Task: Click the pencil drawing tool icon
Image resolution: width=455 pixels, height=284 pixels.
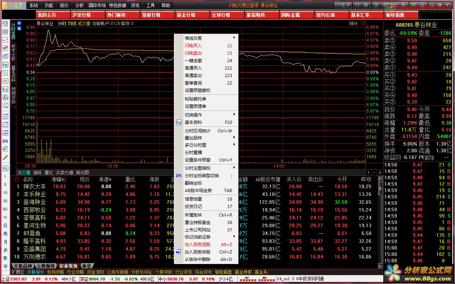Action: tap(5, 157)
